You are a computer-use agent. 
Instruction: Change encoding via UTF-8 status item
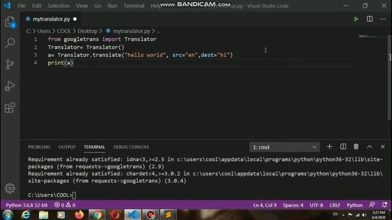[x=316, y=205]
